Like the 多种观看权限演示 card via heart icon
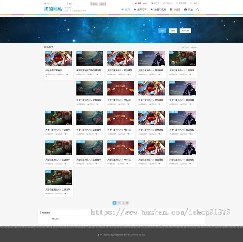This screenshot has width=243, height=242. pyautogui.click(x=67, y=74)
